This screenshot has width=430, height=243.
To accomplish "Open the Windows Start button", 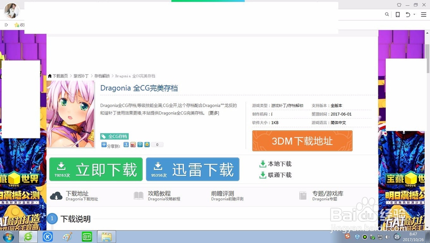I will pos(8,237).
